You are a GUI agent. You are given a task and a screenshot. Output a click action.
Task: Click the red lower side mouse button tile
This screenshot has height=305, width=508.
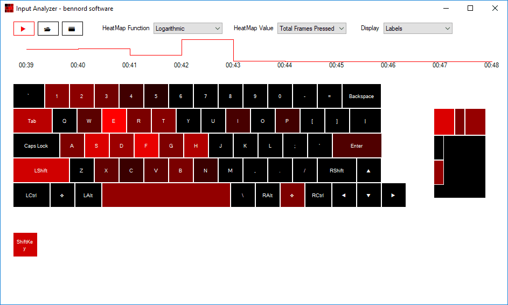click(439, 172)
